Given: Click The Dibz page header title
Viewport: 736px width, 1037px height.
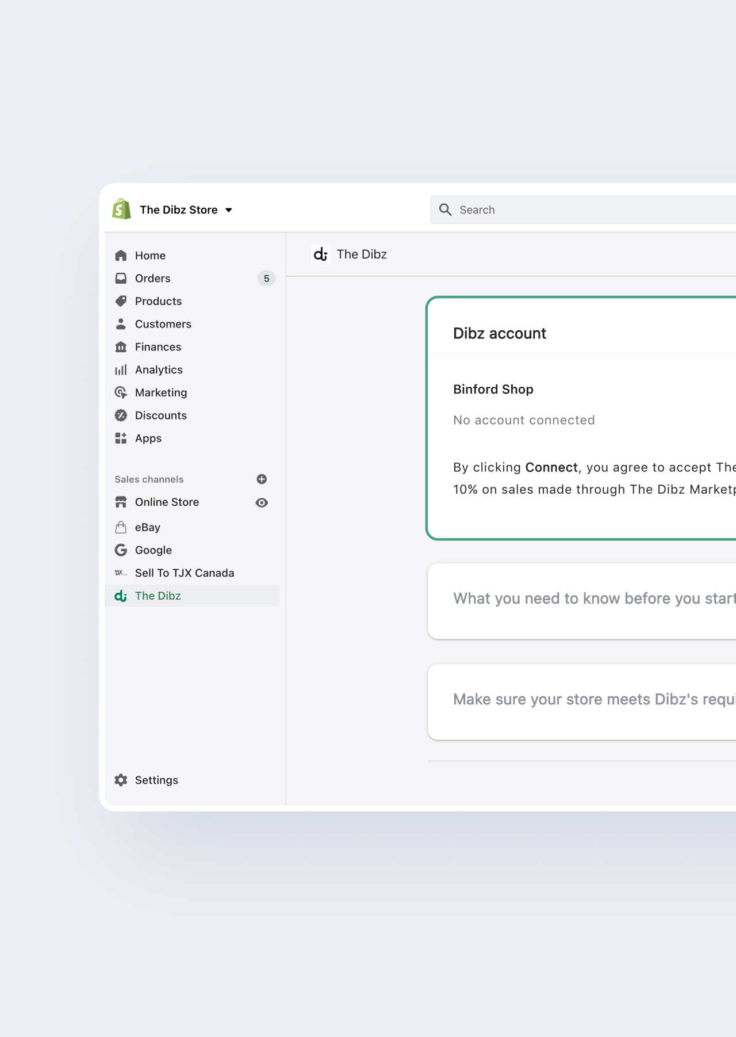Looking at the screenshot, I should point(362,254).
